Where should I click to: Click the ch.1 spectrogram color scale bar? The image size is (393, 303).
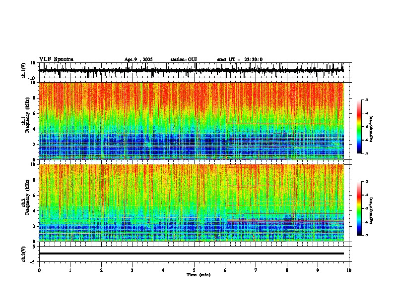click(359, 127)
